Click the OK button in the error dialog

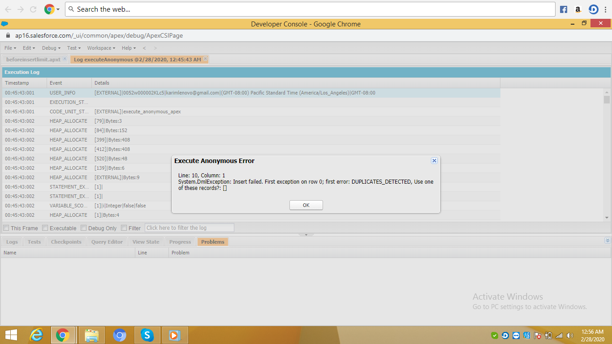(x=306, y=205)
